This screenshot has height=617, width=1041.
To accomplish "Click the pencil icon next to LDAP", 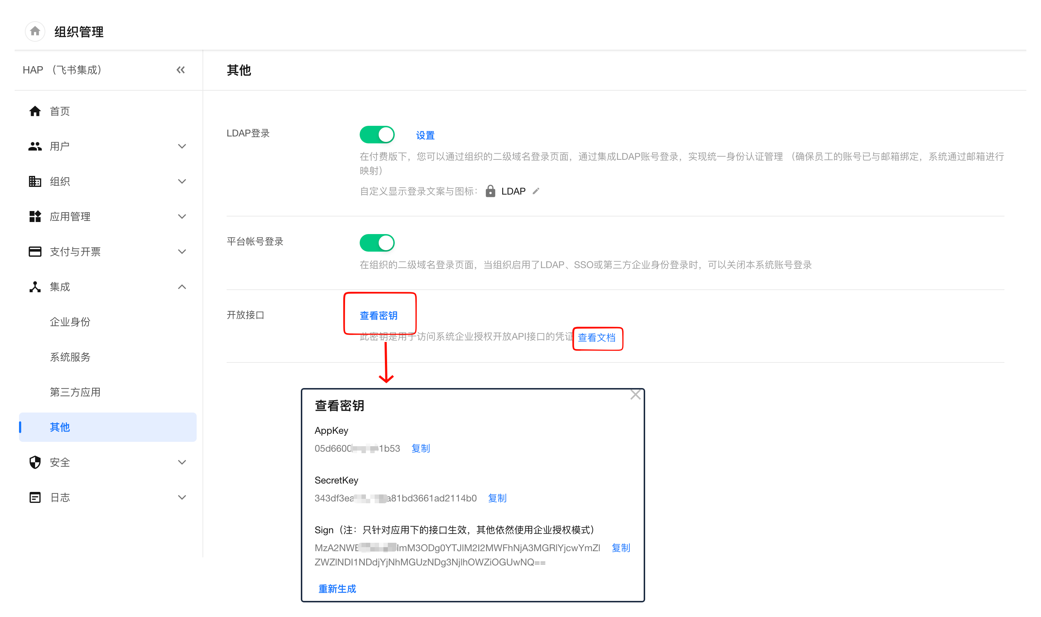I will tap(536, 191).
